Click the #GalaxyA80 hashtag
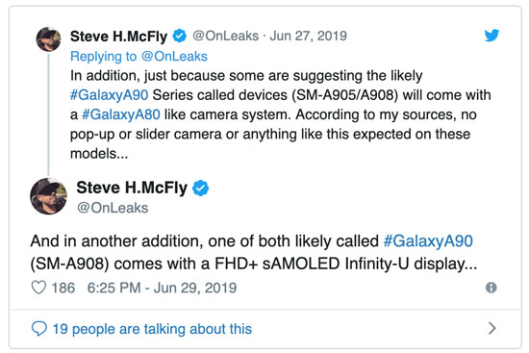The height and width of the screenshot is (353, 529). click(x=121, y=114)
